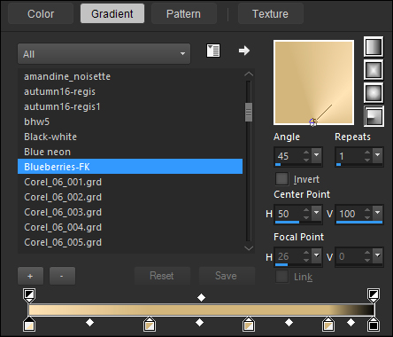Image resolution: width=393 pixels, height=337 pixels.
Task: Select the Linear gradient style icon
Action: [374, 47]
